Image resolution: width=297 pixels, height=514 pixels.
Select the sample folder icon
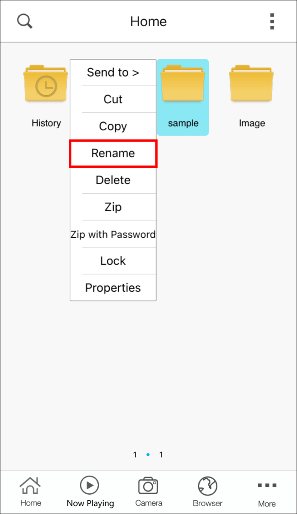tap(183, 84)
